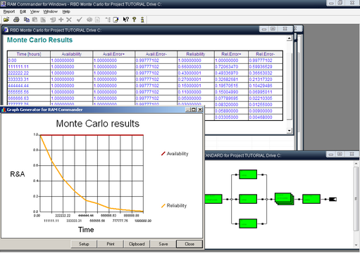Click the middle parallel green block in RBD
Image resolution: width=360 pixels, height=253 pixels.
click(x=248, y=199)
